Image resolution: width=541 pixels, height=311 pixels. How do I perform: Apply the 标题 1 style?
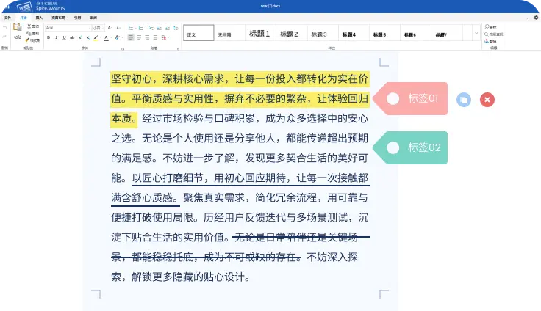pyautogui.click(x=260, y=33)
